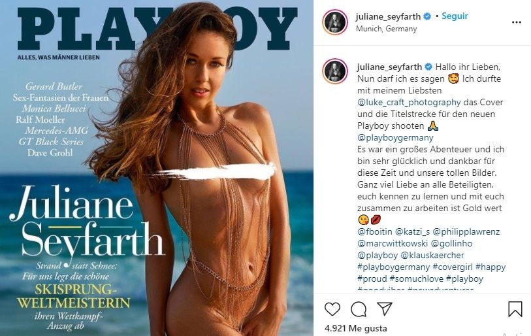Like the post with the heart icon

click(x=332, y=309)
